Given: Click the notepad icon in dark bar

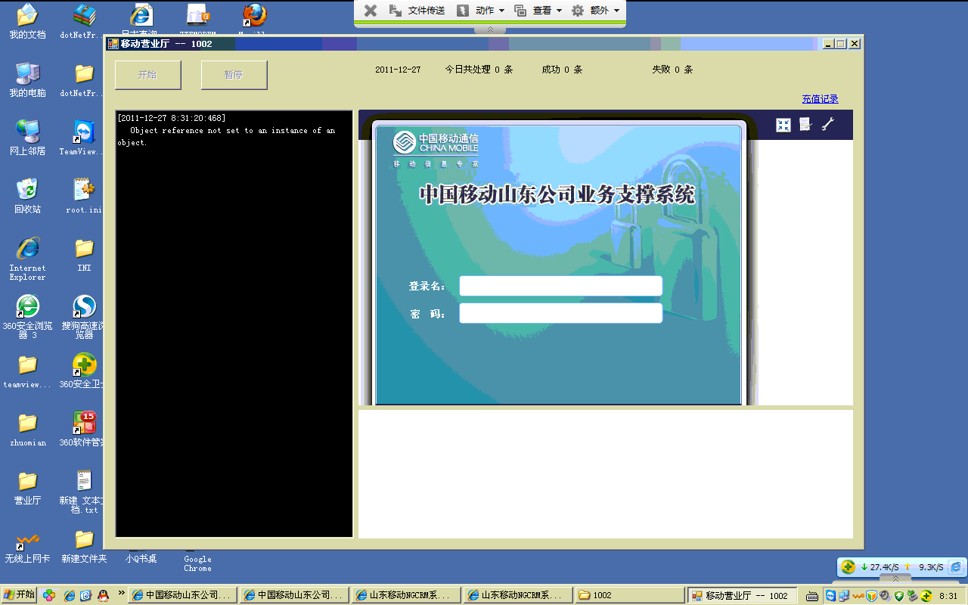Looking at the screenshot, I should click(805, 125).
